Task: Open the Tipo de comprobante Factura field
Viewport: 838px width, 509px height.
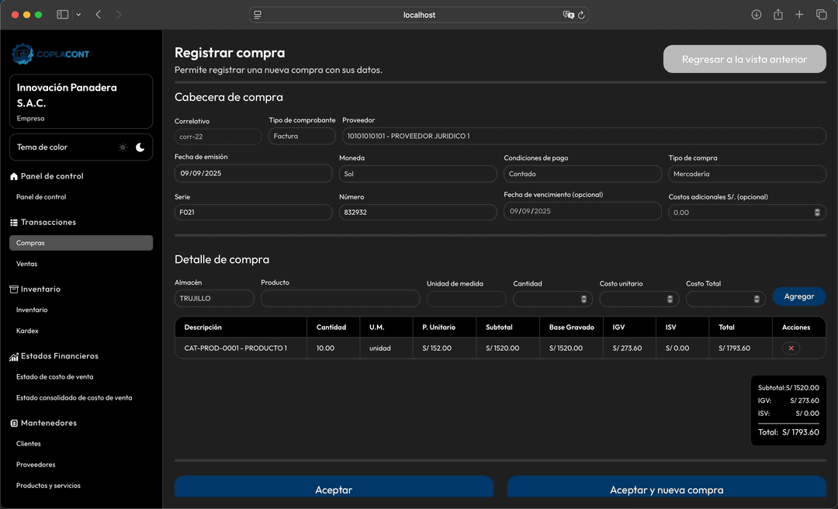Action: click(302, 136)
